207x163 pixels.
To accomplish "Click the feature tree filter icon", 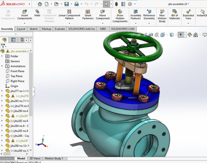I will coord(3,46).
